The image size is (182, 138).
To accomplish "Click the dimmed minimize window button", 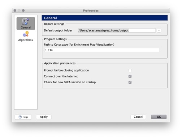I will point(19,11).
